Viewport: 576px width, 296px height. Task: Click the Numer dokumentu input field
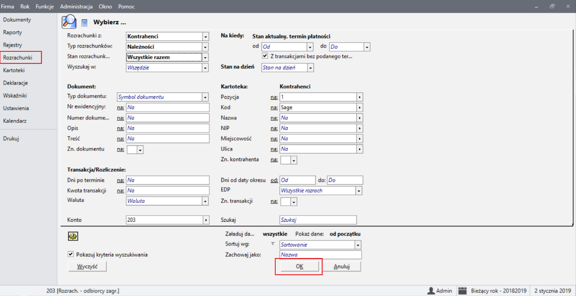point(167,118)
